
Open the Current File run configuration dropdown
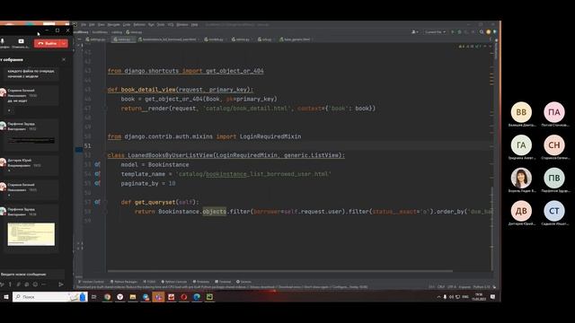point(435,32)
